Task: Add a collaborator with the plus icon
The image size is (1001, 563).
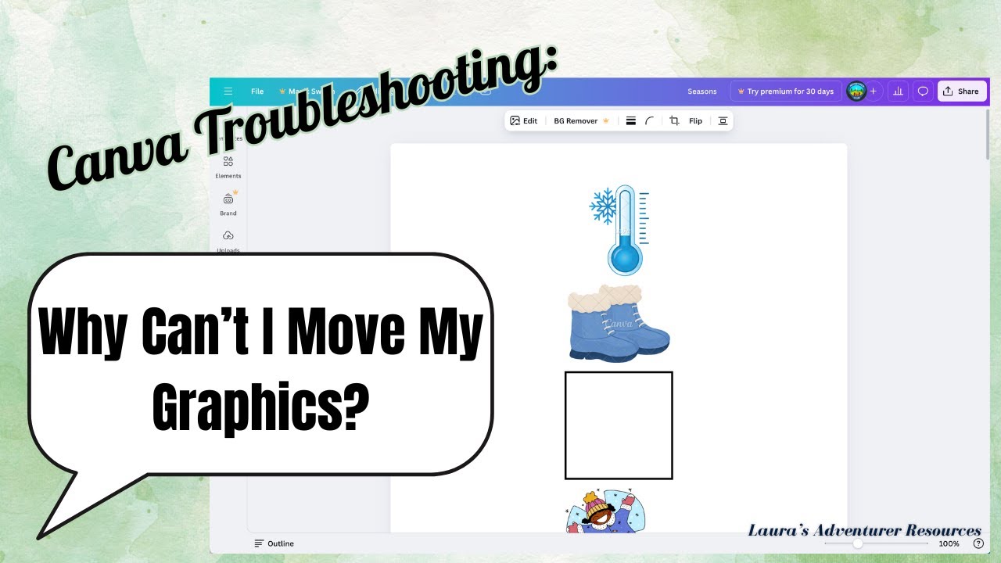Action: (874, 91)
